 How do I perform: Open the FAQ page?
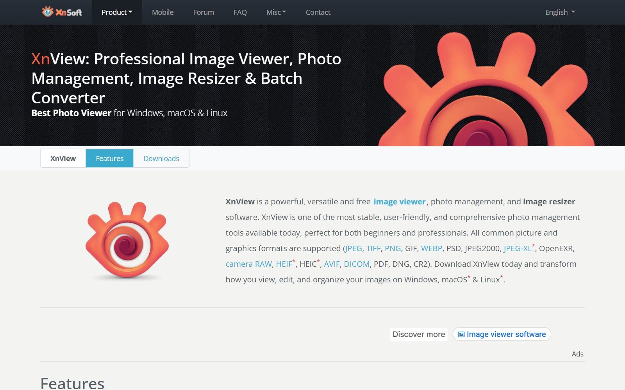240,12
